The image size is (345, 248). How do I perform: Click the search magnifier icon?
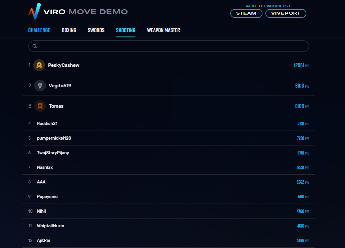[35, 46]
